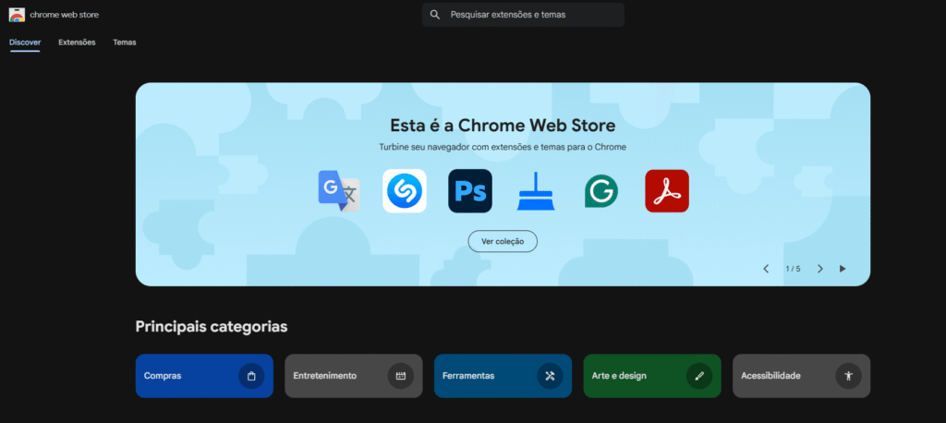The width and height of the screenshot is (946, 423).
Task: Click the tools icon in Ferramentas
Action: point(550,376)
